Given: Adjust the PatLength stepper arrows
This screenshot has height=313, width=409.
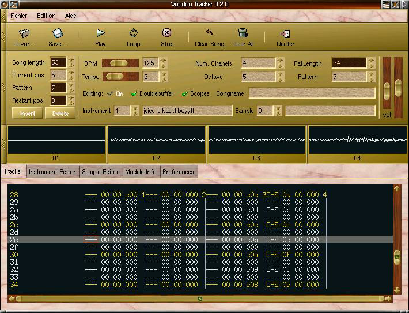Looking at the screenshot, I should pos(372,63).
